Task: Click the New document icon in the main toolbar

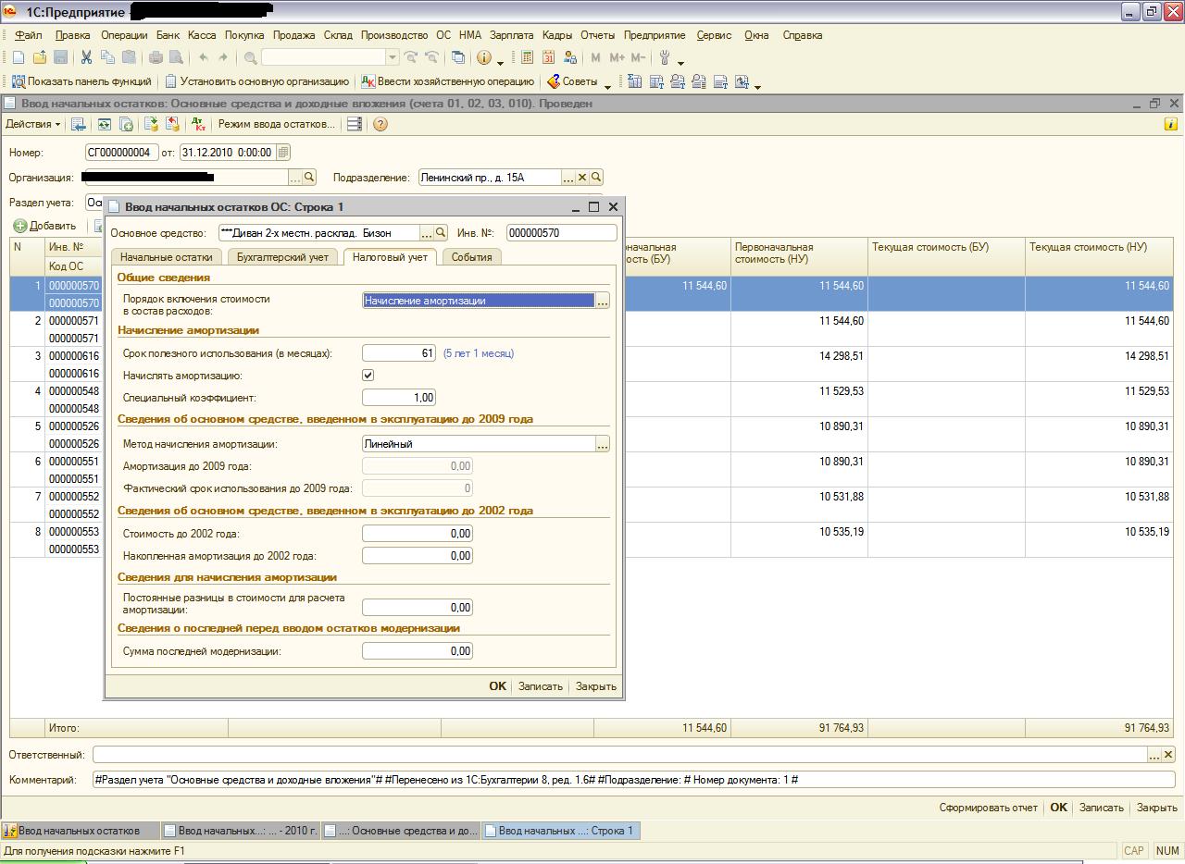Action: (x=19, y=57)
